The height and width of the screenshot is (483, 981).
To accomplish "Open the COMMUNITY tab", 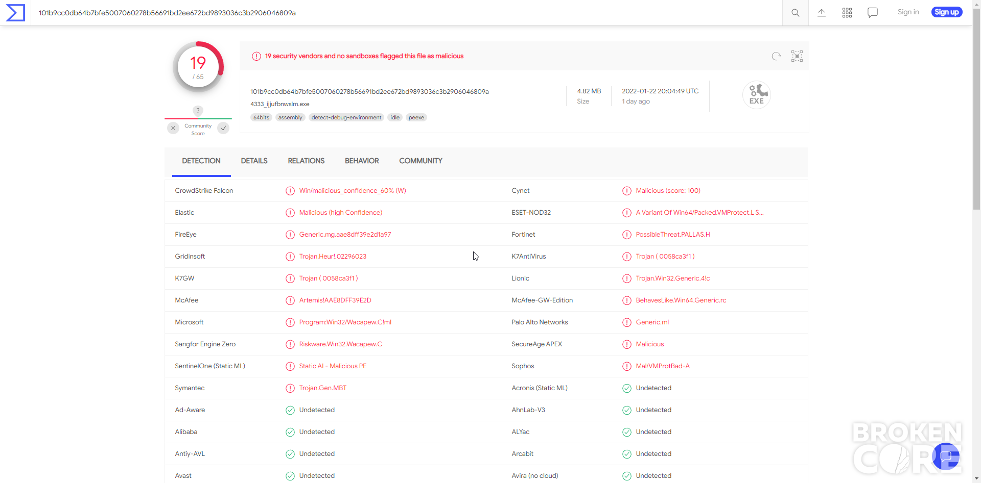I will coord(421,161).
